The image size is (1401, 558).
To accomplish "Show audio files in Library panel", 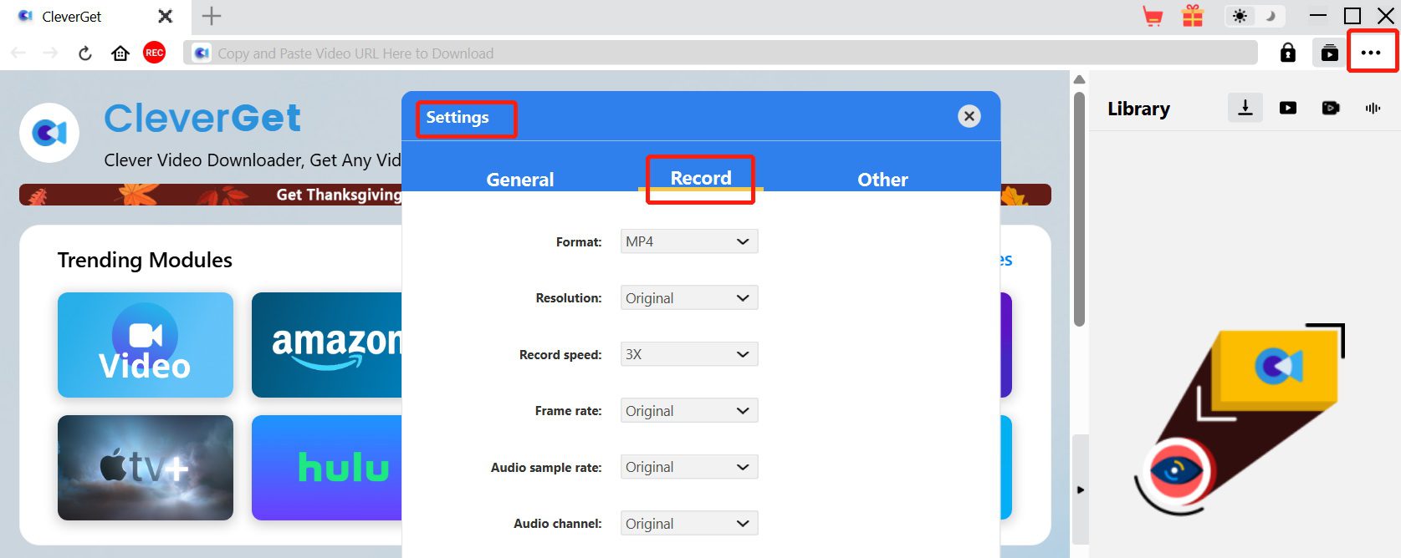I will (1373, 108).
